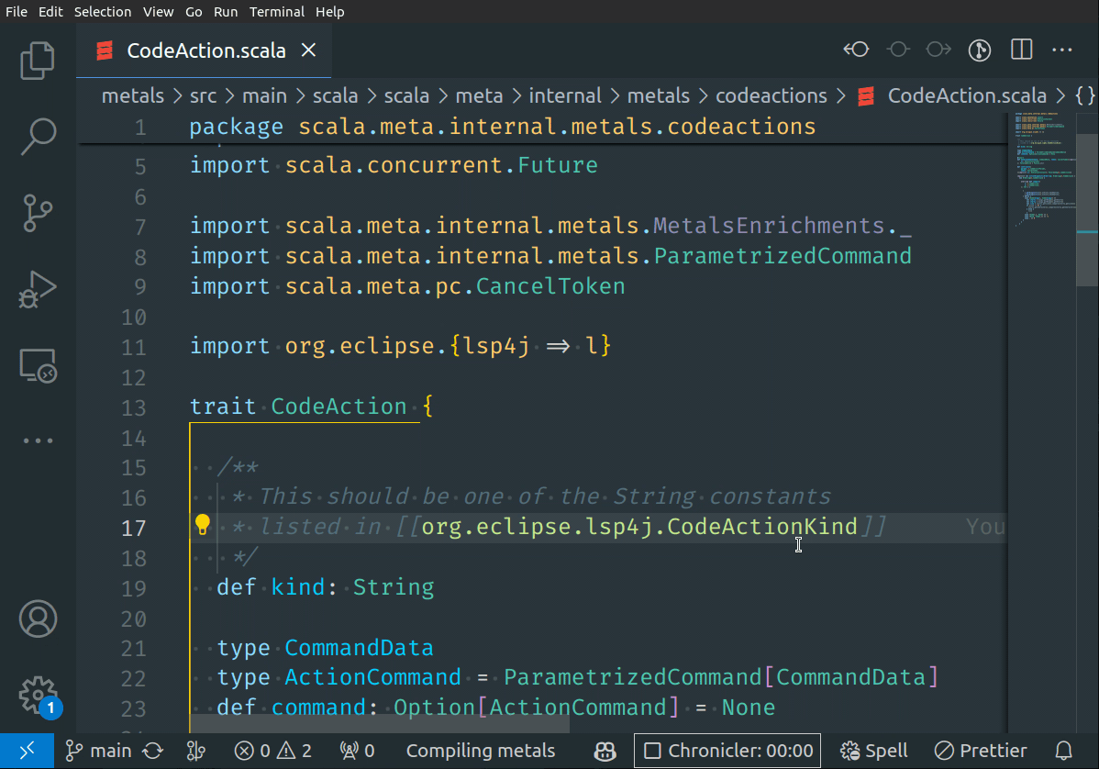Go to previous change arrow icon
Screen dimensions: 1099x769
pos(857,50)
